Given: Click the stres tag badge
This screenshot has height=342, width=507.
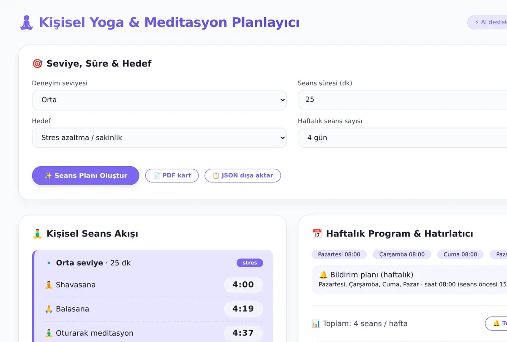Looking at the screenshot, I should [x=250, y=263].
